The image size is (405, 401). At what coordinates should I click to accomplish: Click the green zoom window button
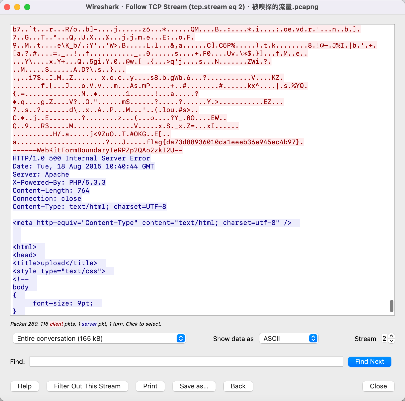27,7
